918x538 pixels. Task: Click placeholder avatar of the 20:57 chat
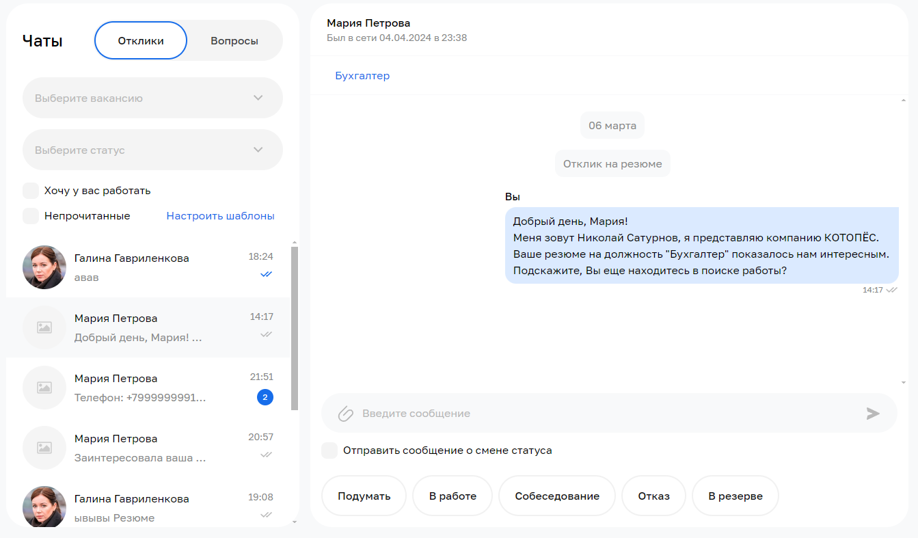[44, 448]
